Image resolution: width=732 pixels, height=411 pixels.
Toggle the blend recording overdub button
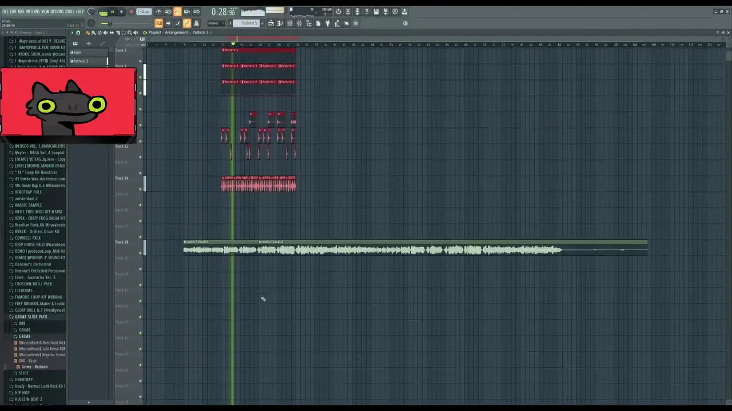pyautogui.click(x=186, y=11)
